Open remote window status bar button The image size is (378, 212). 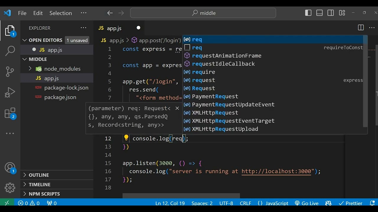(7, 203)
